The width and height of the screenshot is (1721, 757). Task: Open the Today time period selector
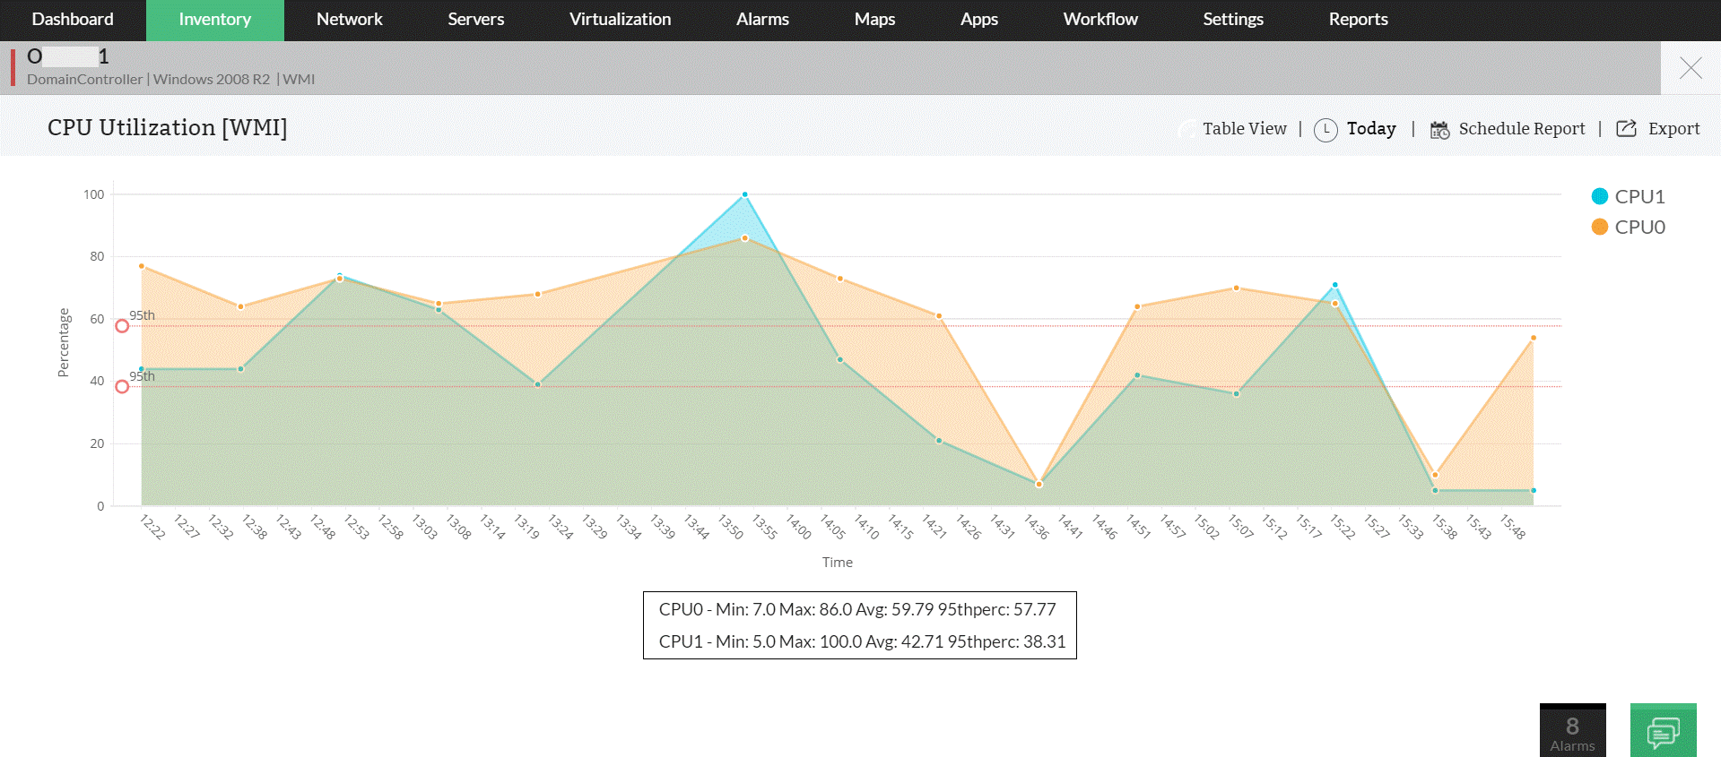coord(1370,129)
